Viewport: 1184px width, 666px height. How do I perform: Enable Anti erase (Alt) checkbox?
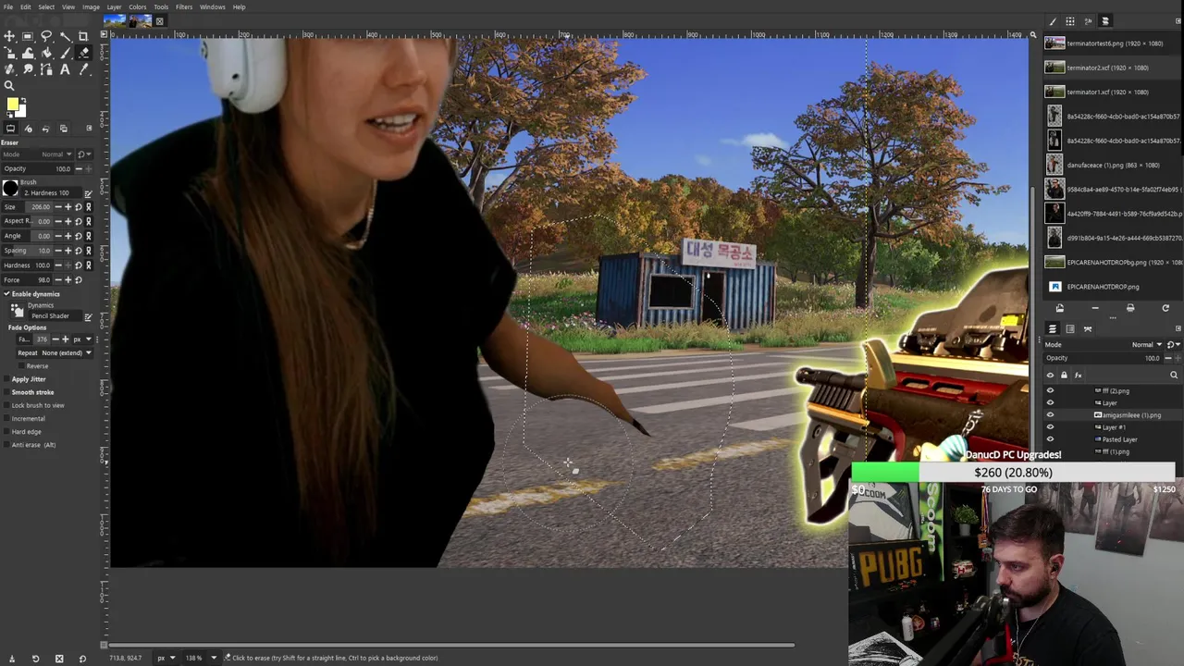(x=6, y=445)
